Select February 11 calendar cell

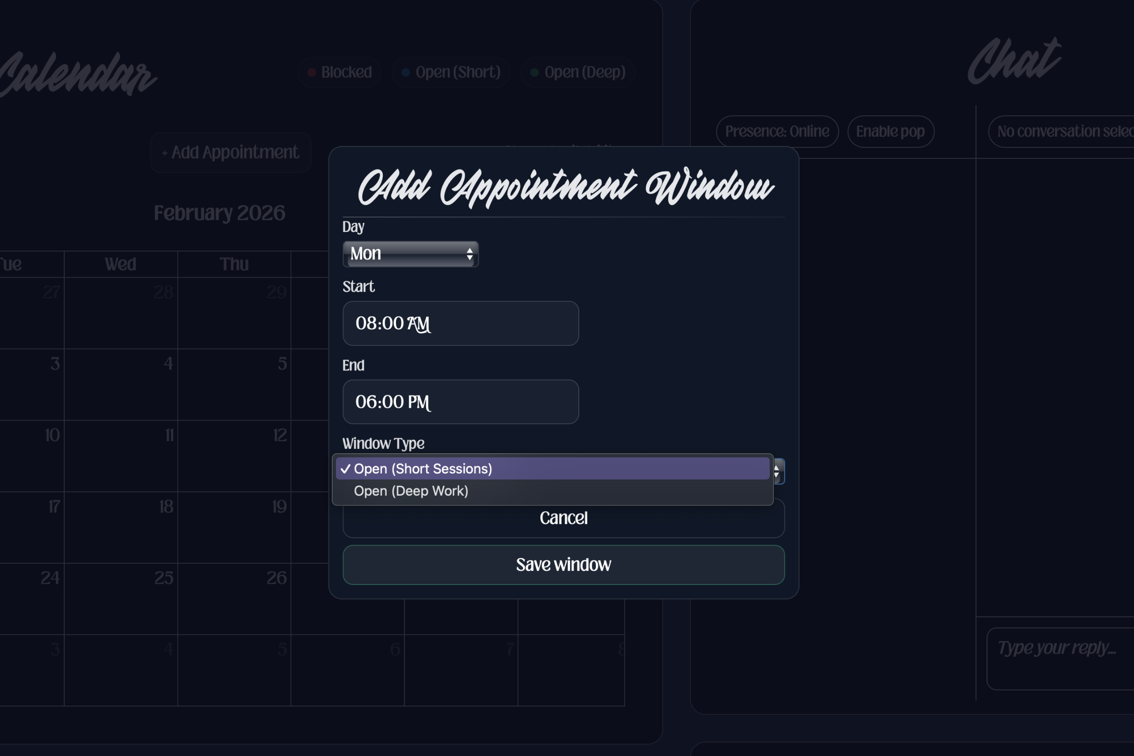pos(120,455)
